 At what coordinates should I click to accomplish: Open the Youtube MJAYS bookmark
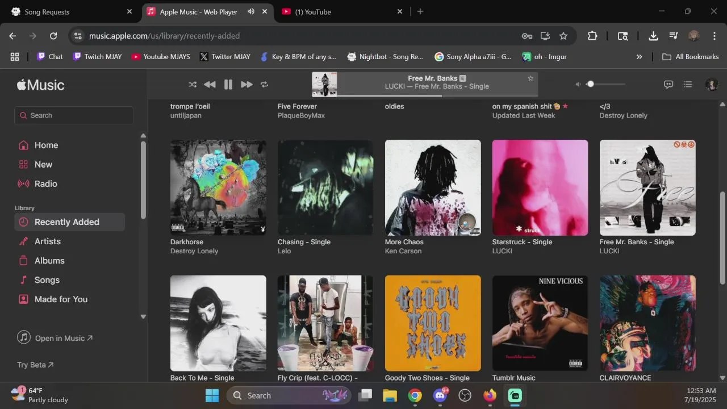pos(161,57)
